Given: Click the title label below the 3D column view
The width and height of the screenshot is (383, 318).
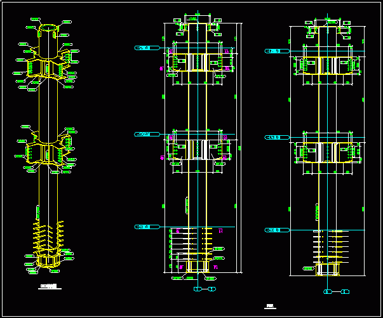Looking at the screenshot, I should point(49,287).
